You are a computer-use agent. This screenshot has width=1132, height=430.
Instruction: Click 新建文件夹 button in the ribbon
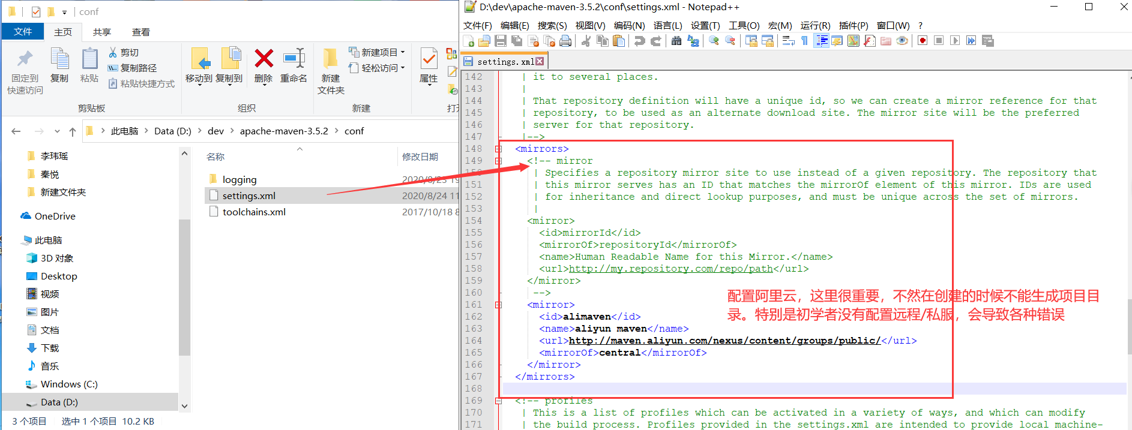(331, 71)
